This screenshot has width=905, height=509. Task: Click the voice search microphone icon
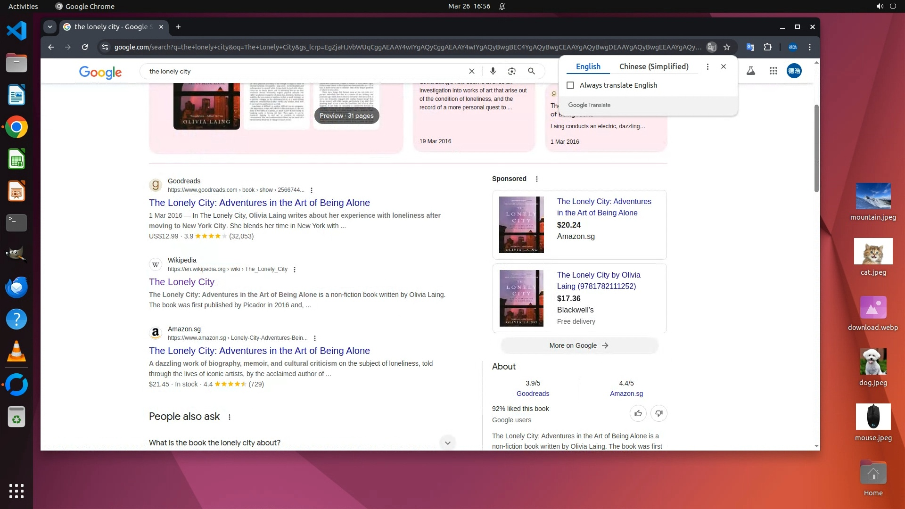pos(493,71)
